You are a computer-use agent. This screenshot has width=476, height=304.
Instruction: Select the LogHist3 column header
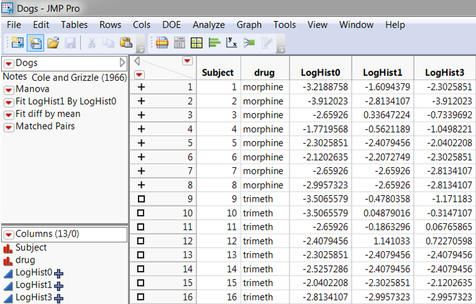[x=444, y=73]
